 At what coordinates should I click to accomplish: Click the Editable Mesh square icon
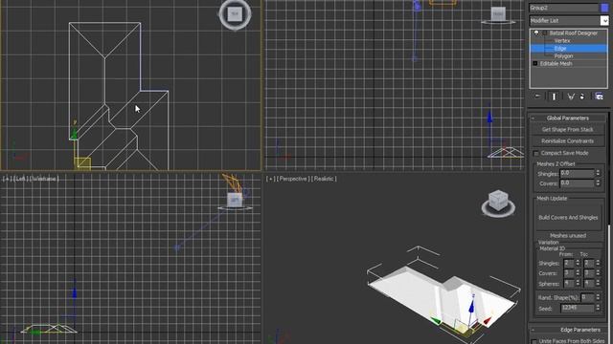click(x=535, y=63)
